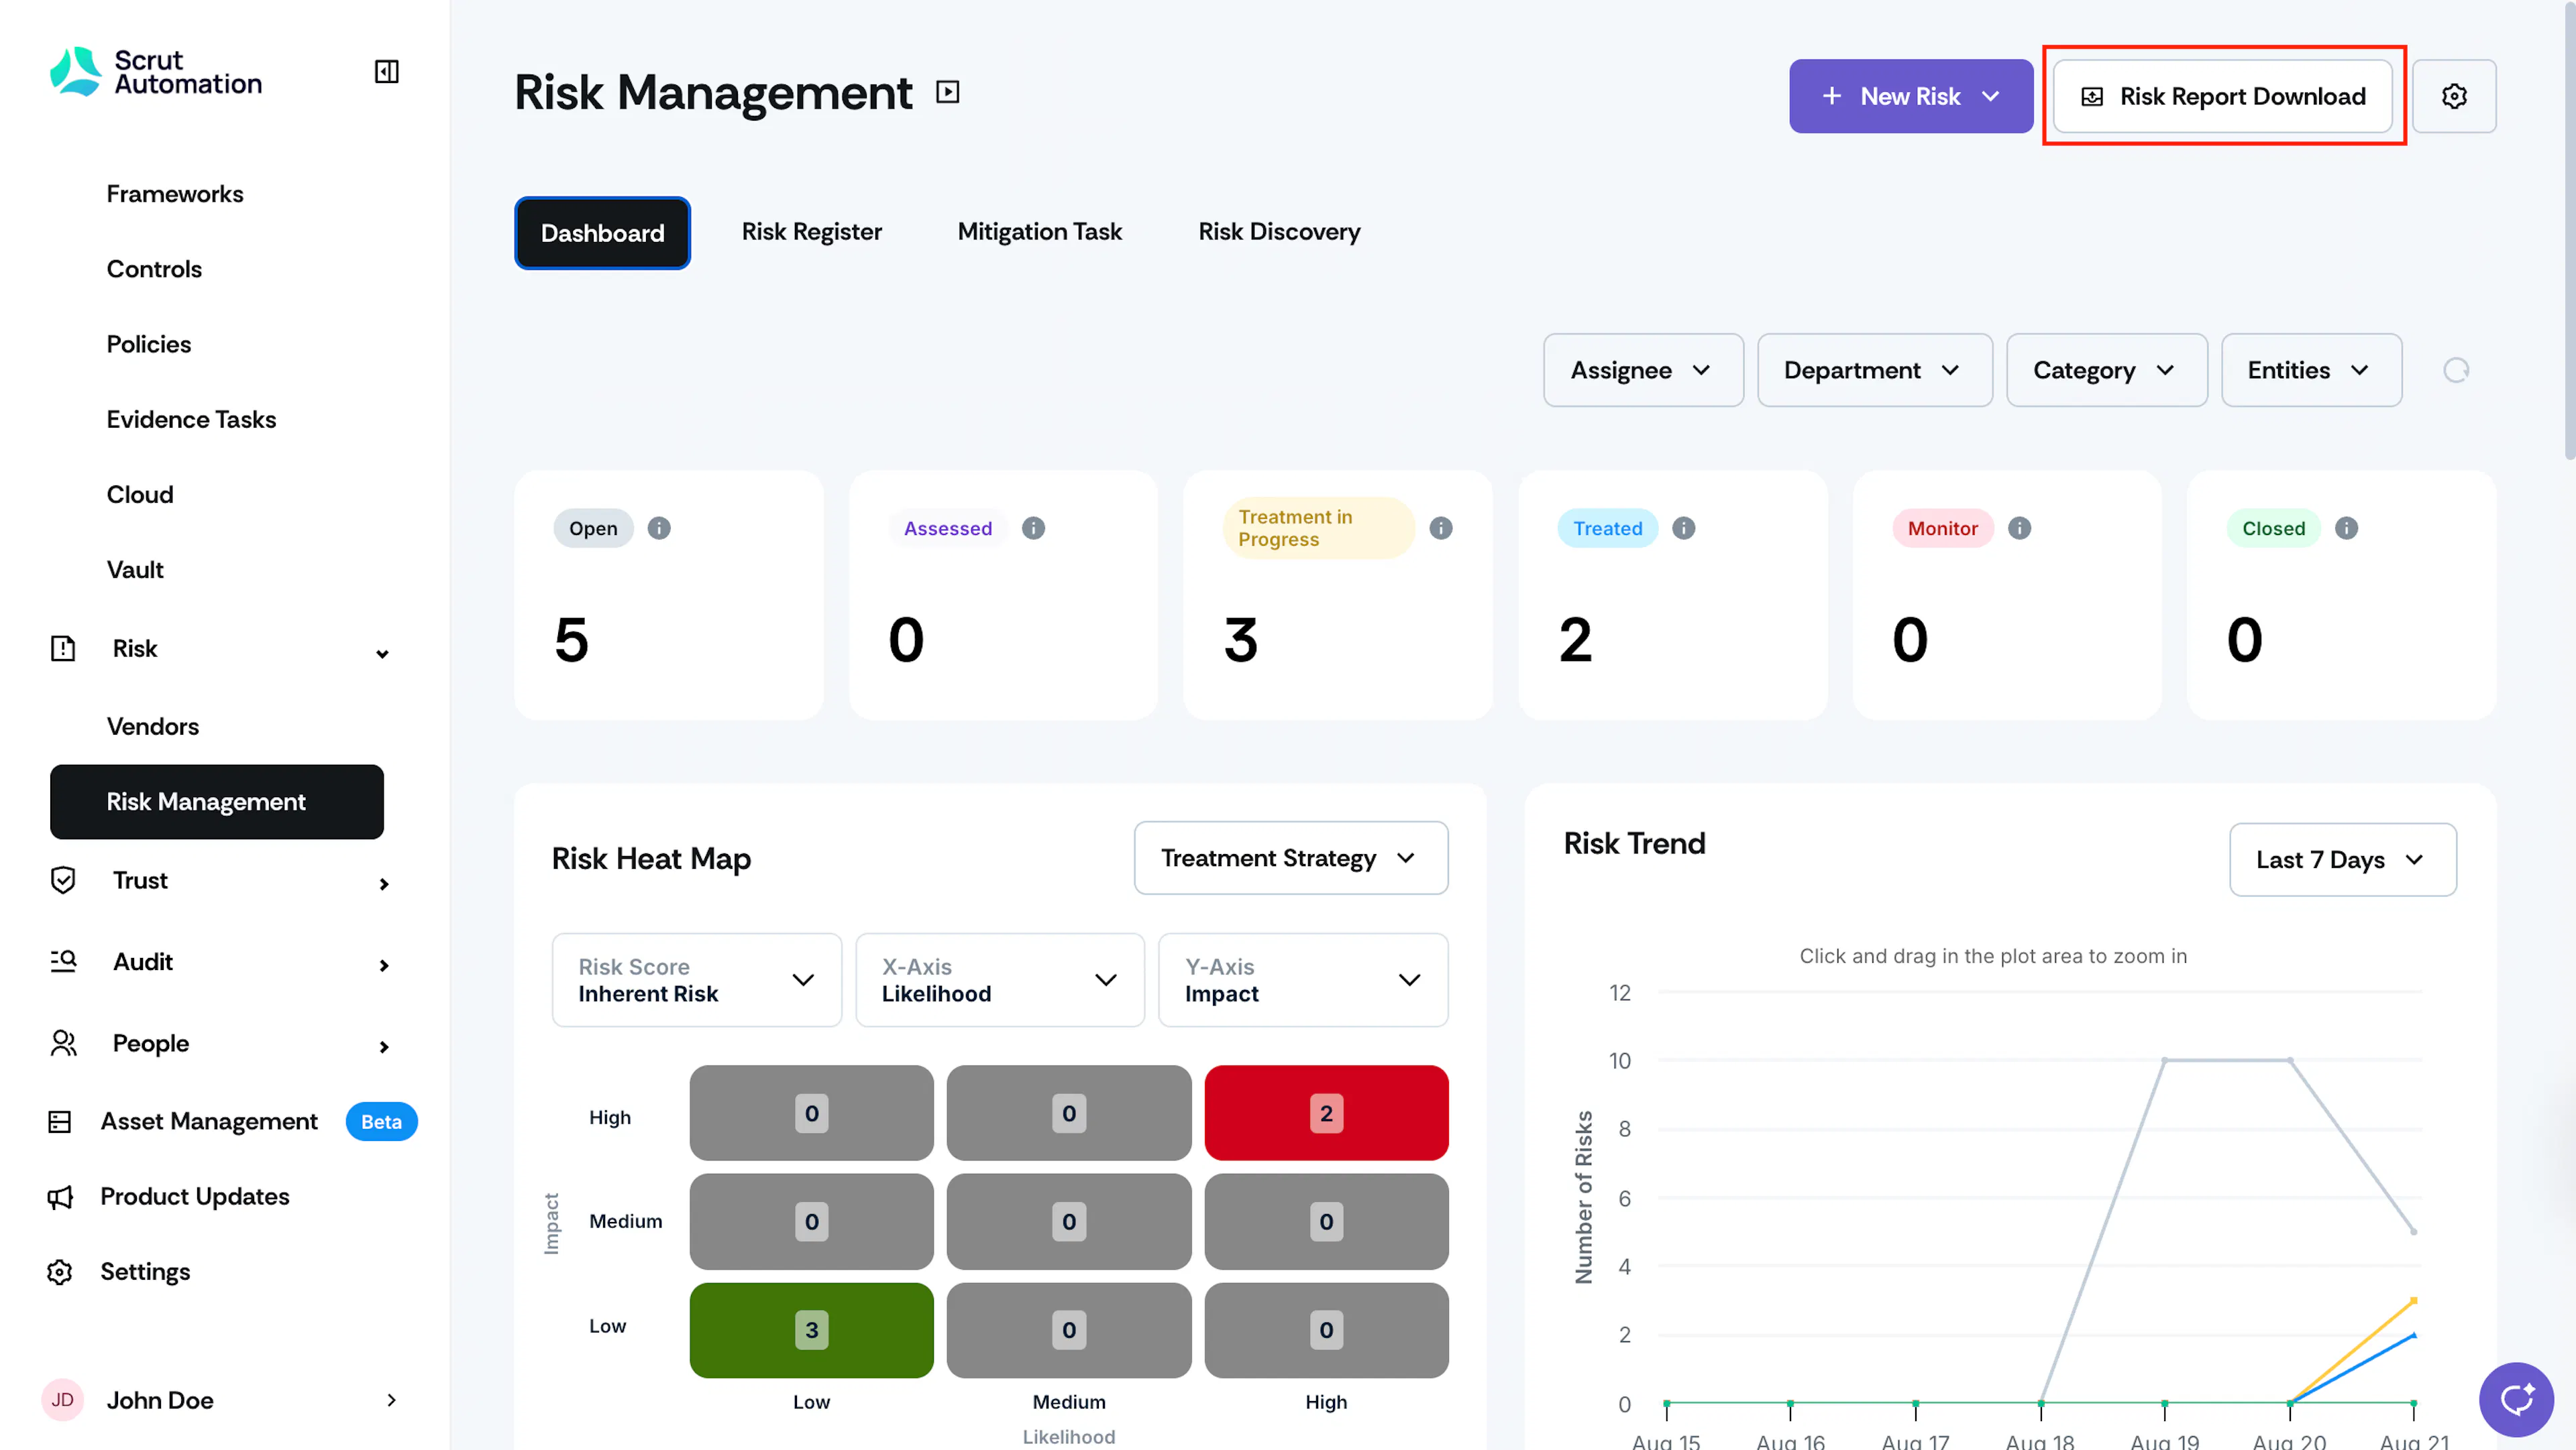Screen dimensions: 2576x1450
Task: Click info icon next to Open status
Action: pos(658,528)
